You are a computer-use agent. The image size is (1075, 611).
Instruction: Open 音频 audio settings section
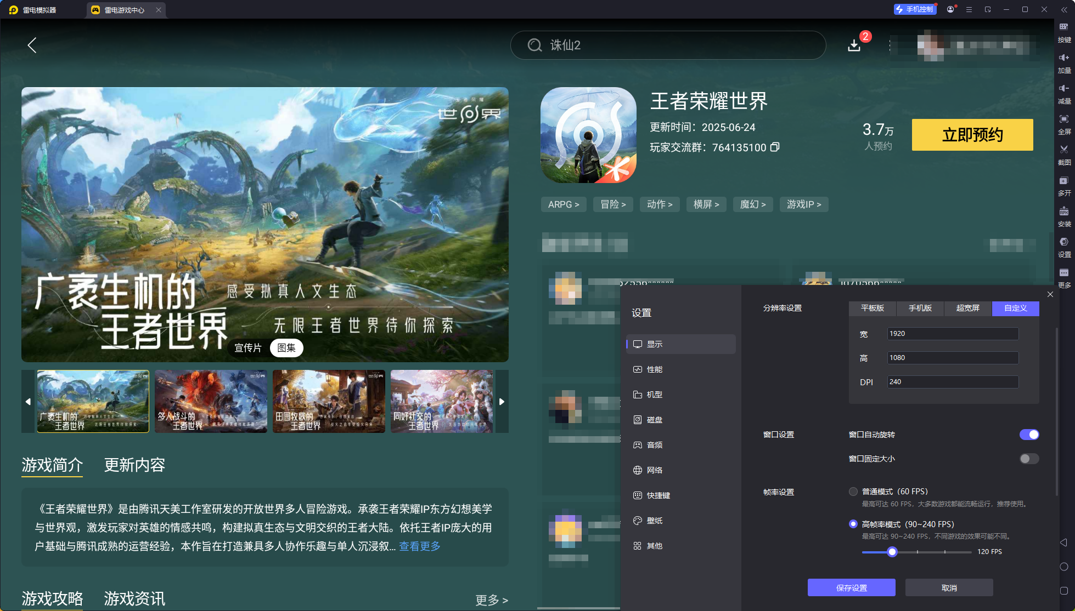[x=680, y=445]
